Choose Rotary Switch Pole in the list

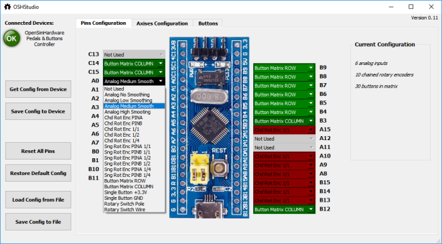[125, 204]
